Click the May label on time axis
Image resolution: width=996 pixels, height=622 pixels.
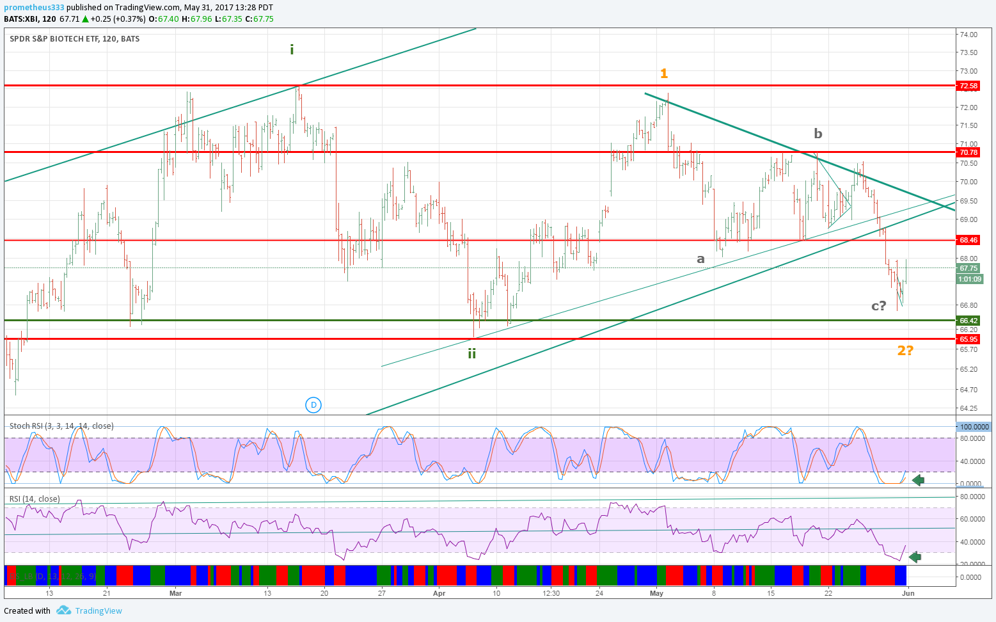point(656,593)
